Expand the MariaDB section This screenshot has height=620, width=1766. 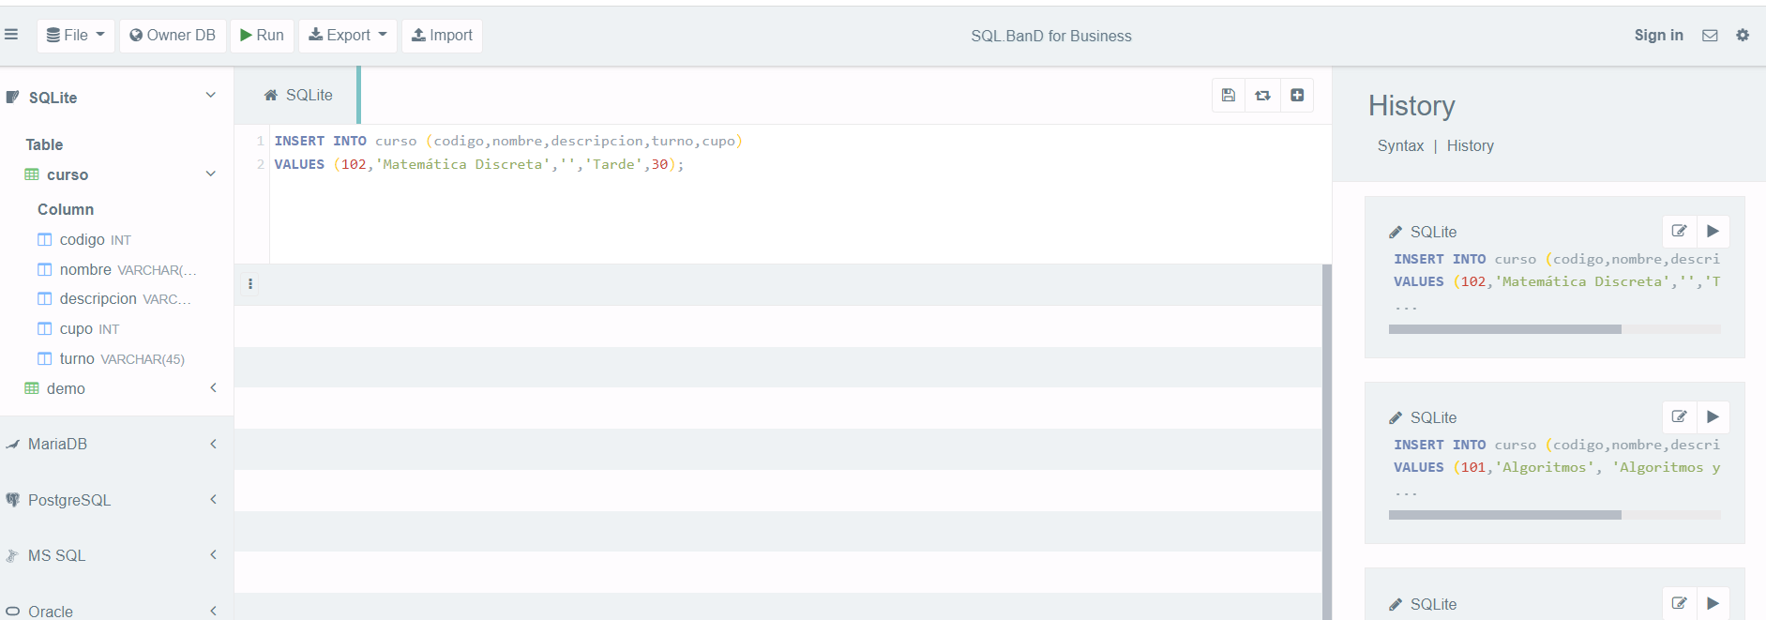coord(213,444)
